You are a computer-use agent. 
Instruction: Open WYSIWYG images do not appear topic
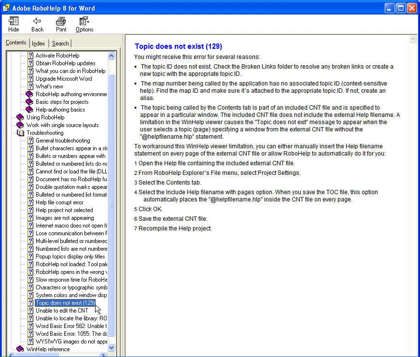71,342
